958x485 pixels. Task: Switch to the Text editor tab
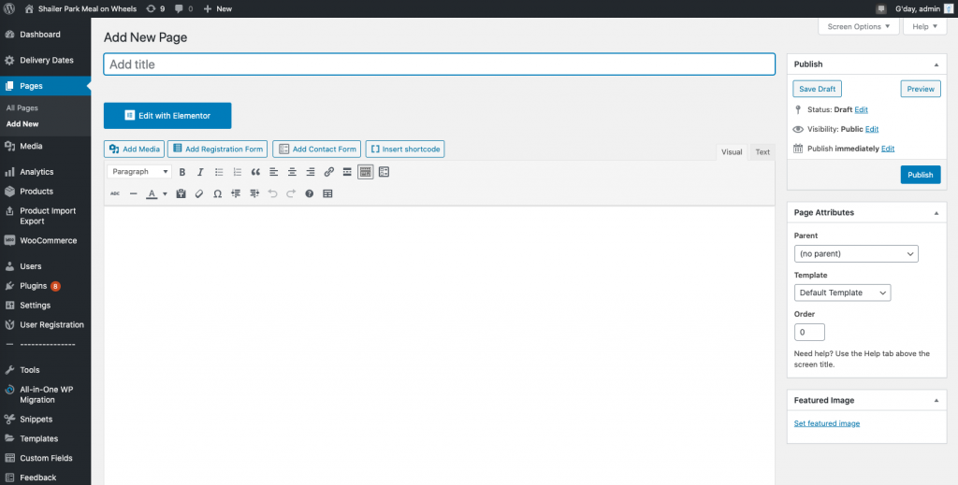coord(762,152)
